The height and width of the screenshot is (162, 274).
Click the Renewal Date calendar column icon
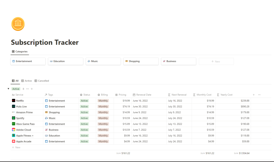134,95
